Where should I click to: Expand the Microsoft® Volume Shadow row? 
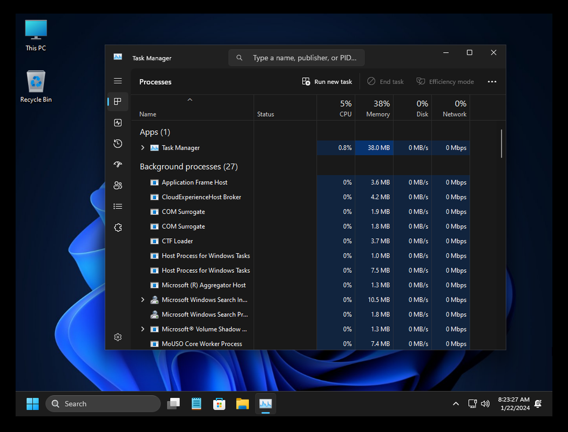(x=143, y=329)
